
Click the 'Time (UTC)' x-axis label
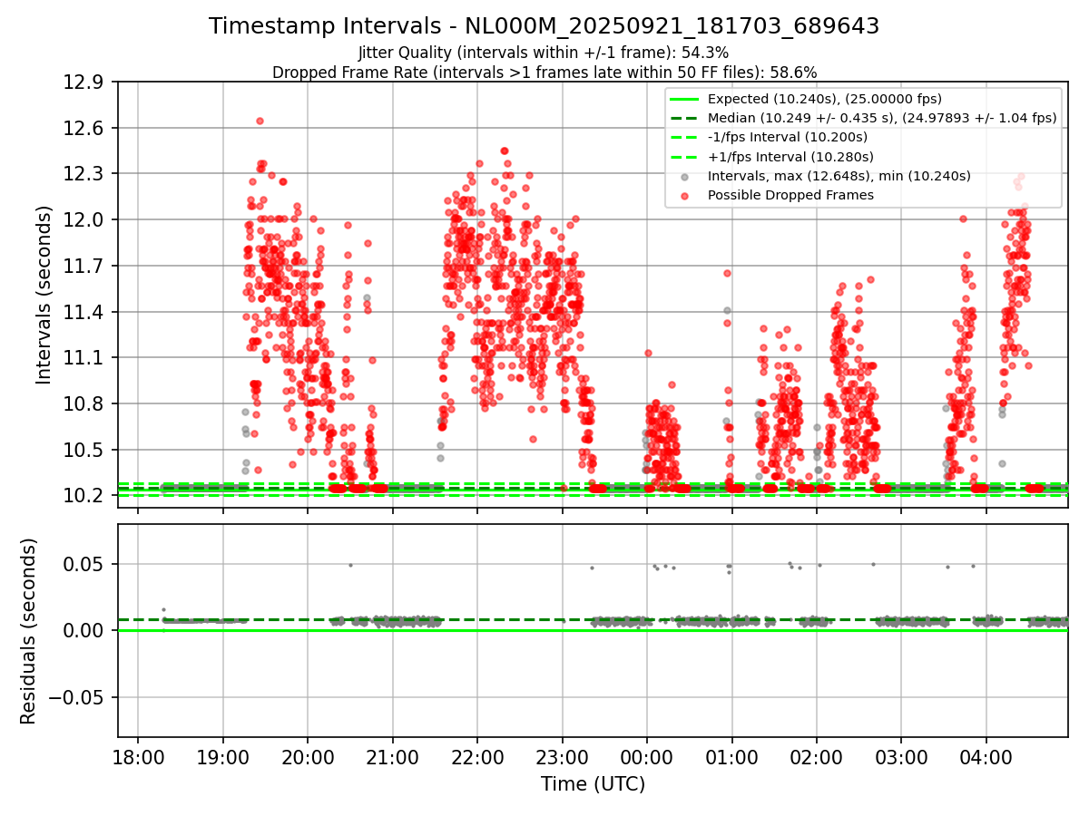[593, 784]
